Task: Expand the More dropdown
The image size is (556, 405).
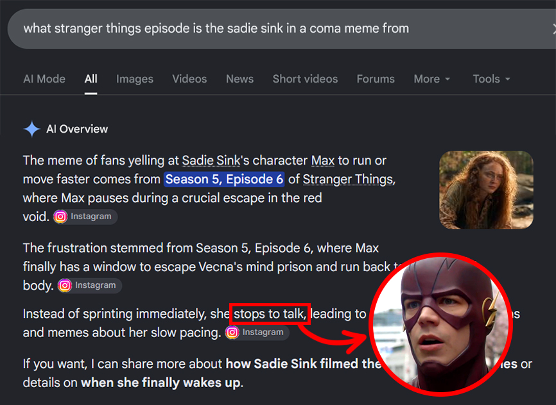Action: click(x=432, y=79)
